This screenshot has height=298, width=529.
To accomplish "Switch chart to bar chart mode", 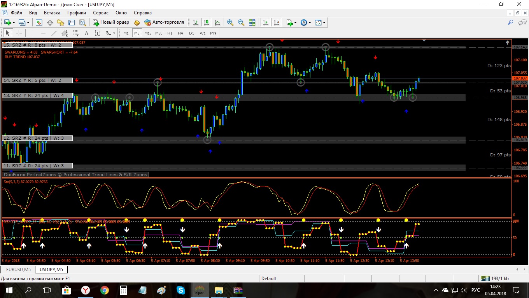I will click(196, 23).
